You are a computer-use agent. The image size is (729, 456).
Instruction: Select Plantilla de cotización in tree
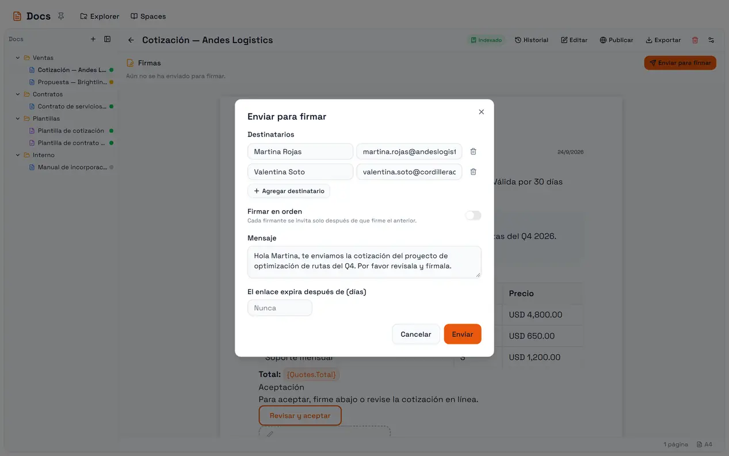tap(71, 131)
